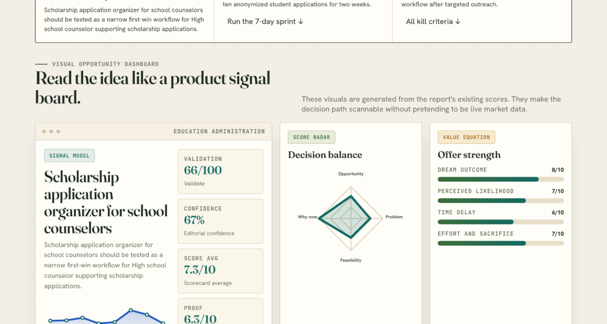
Task: Click the Feasibility axis label on radar
Action: coord(351,260)
